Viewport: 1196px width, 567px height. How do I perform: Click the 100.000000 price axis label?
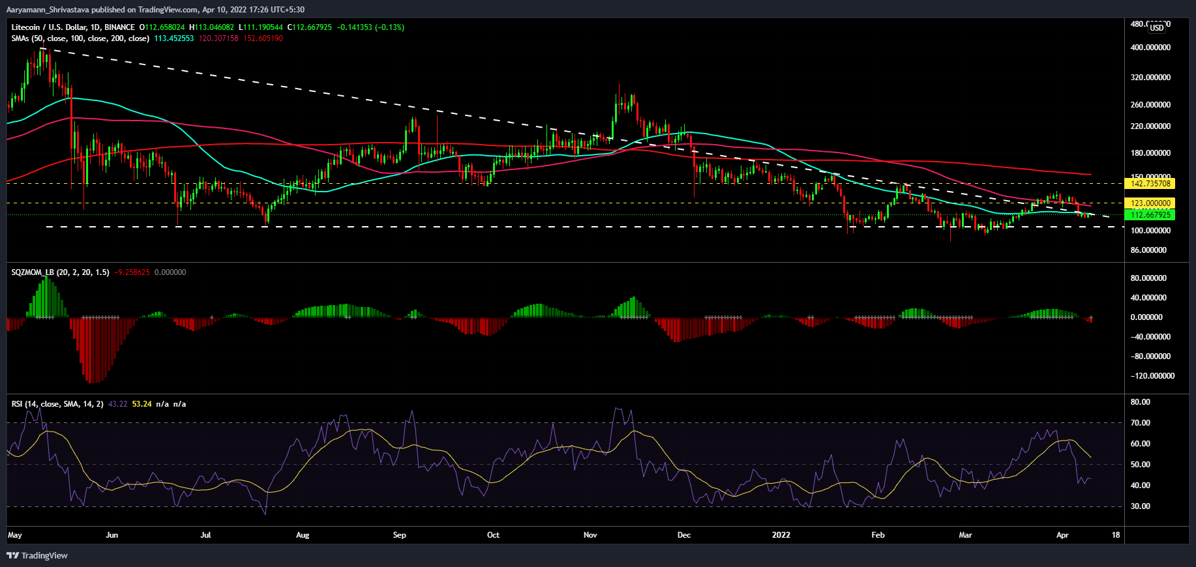pyautogui.click(x=1150, y=231)
